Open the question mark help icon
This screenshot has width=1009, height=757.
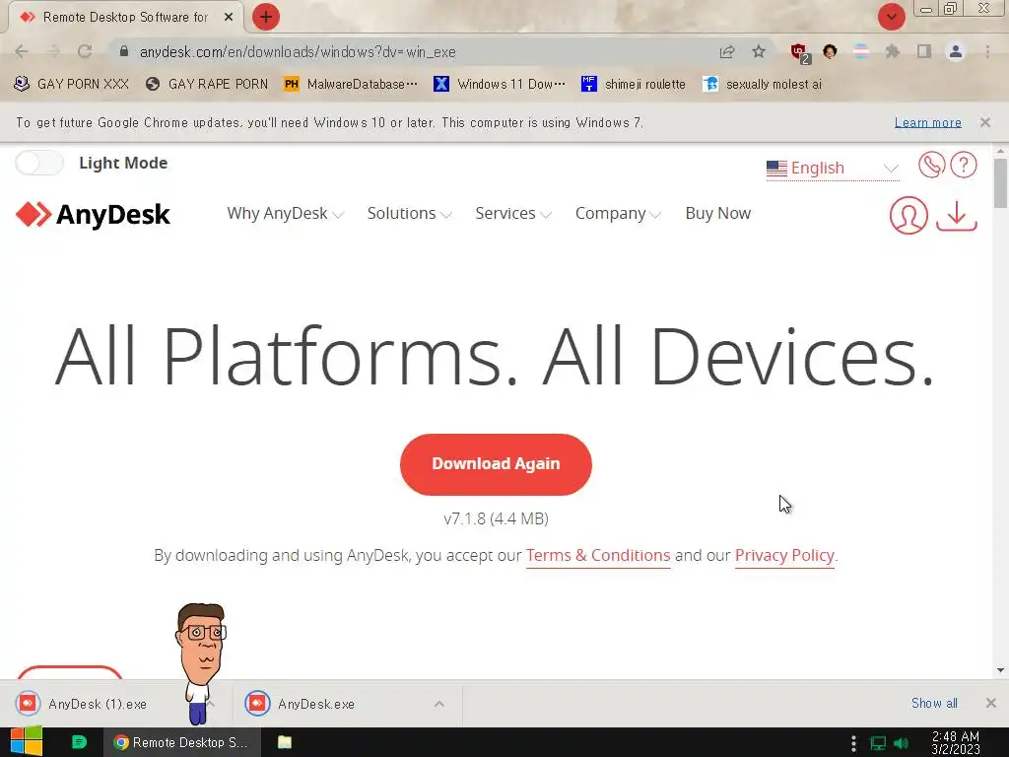tap(964, 165)
